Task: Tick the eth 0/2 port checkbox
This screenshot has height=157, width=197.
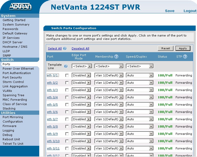Action: point(67,83)
